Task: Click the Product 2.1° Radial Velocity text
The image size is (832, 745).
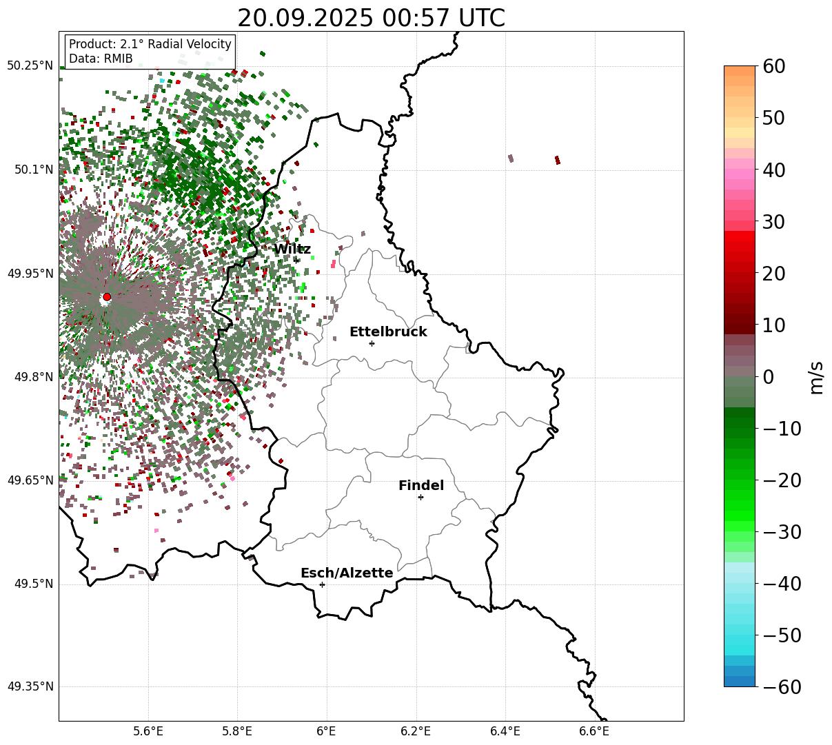Action: tap(150, 44)
